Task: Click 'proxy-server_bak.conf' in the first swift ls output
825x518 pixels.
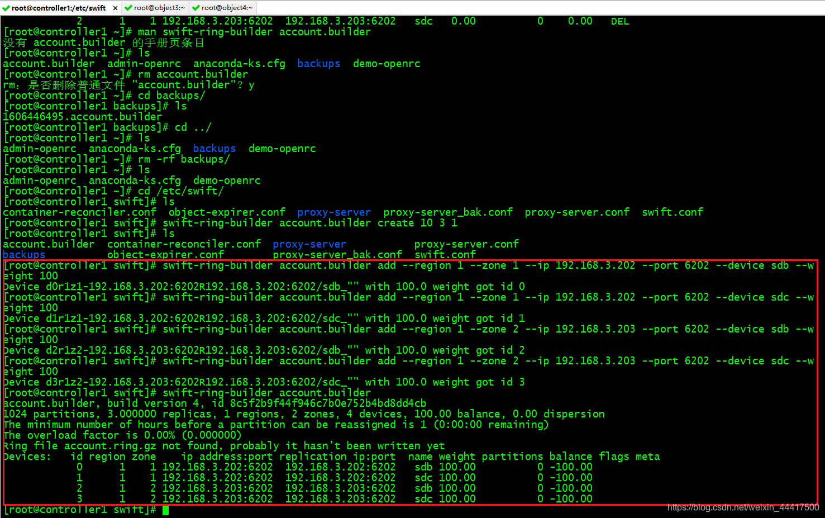Action: pyautogui.click(x=448, y=212)
